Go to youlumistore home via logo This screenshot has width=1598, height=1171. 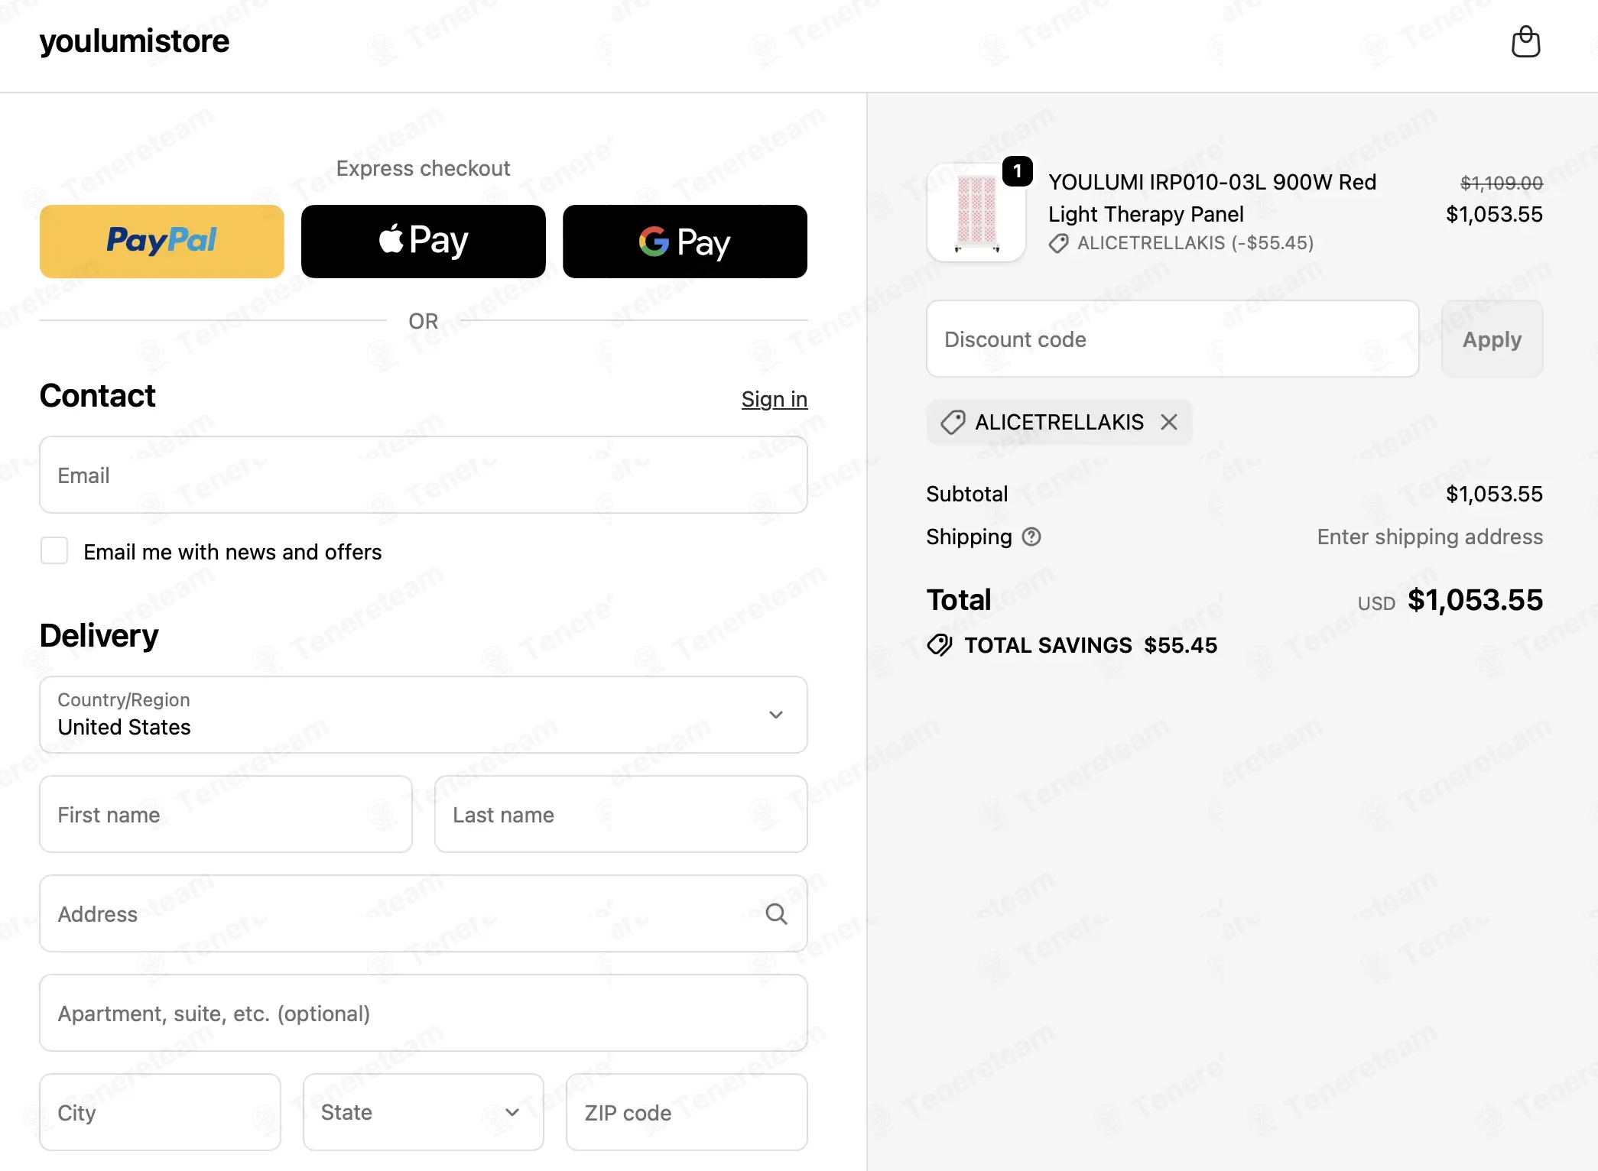click(x=135, y=41)
